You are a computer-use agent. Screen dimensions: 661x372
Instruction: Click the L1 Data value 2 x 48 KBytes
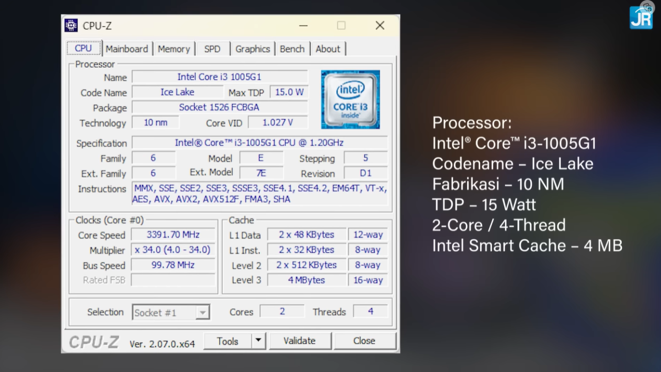pos(307,235)
